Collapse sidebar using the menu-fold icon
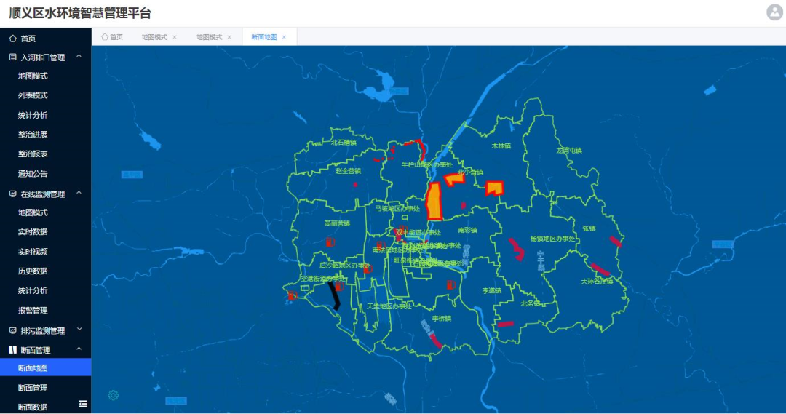This screenshot has width=786, height=414. [x=83, y=404]
